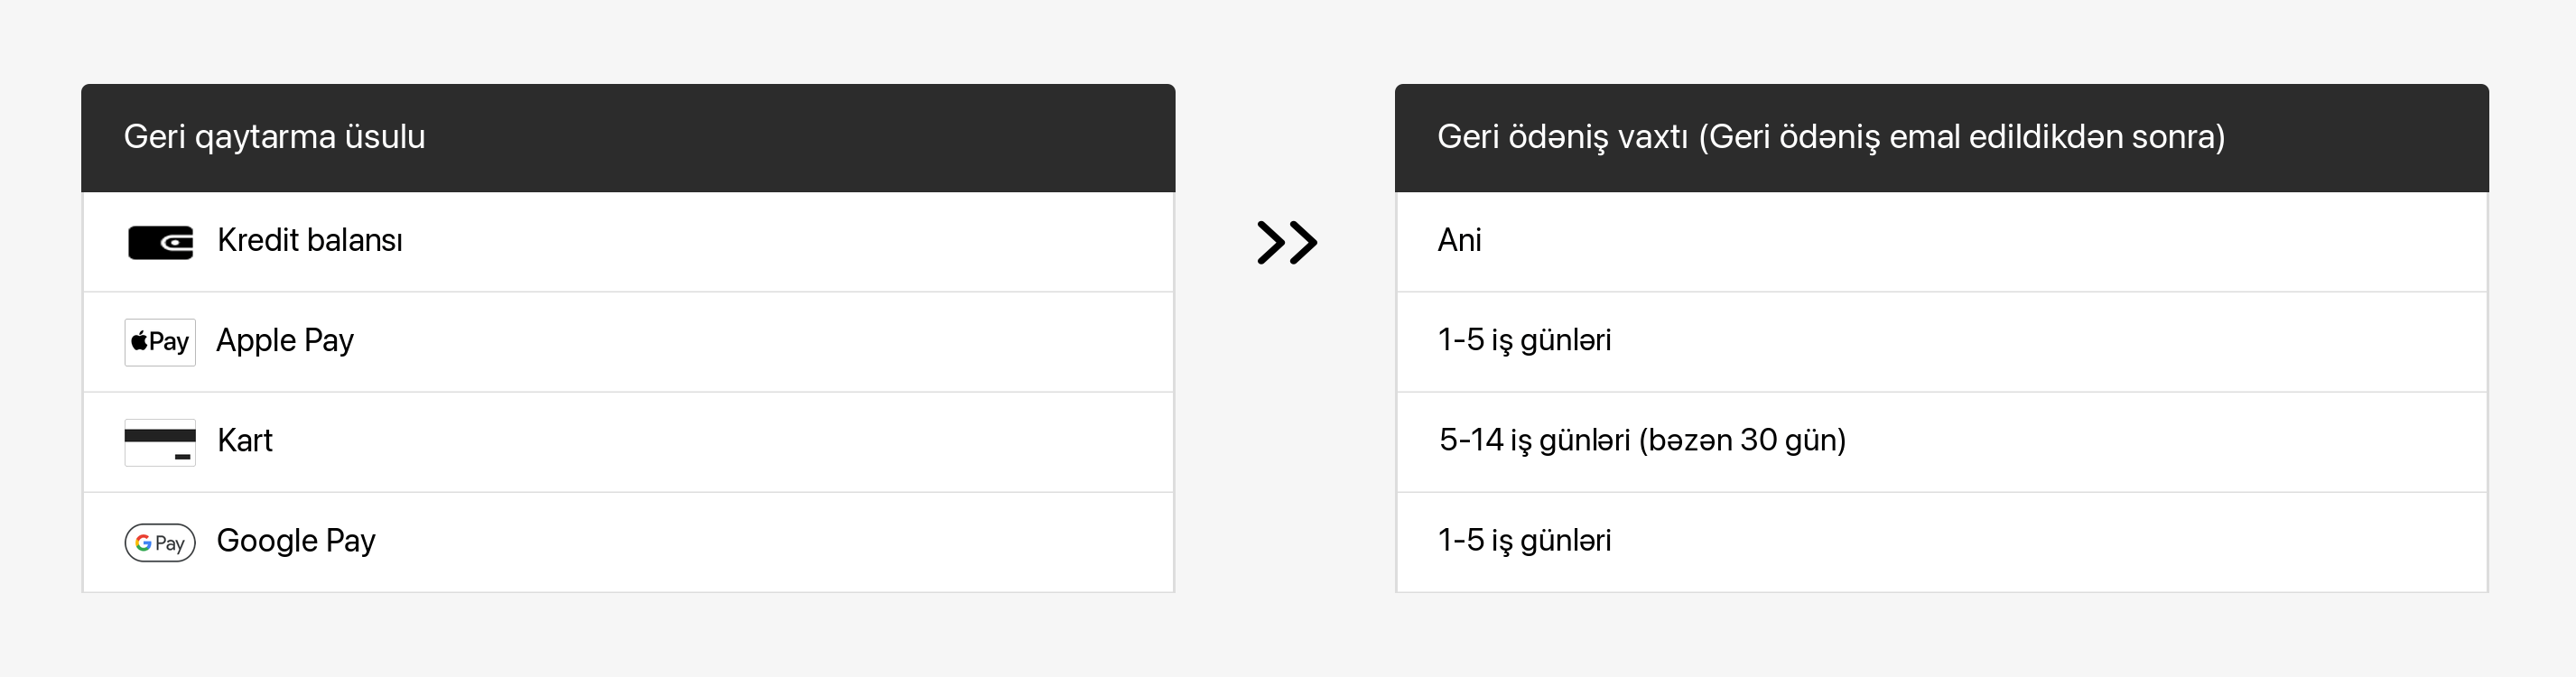Click the Kredit balansı wallet icon
2576x677 pixels.
click(160, 242)
